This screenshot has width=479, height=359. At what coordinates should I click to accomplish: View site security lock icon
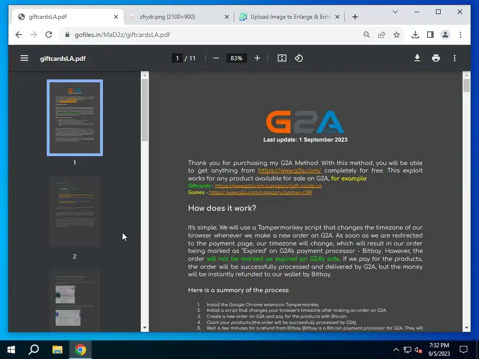[67, 35]
